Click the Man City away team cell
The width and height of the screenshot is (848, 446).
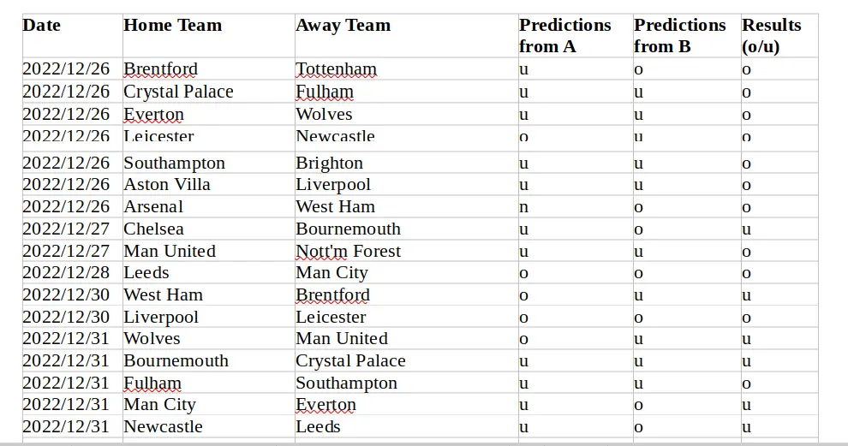[x=406, y=272]
